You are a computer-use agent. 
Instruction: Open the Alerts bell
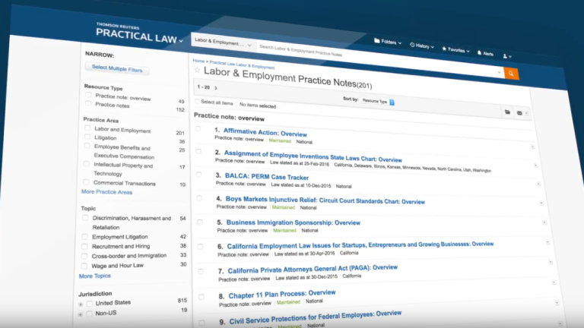(484, 53)
